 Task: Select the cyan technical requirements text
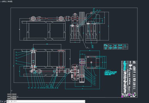click(110, 73)
